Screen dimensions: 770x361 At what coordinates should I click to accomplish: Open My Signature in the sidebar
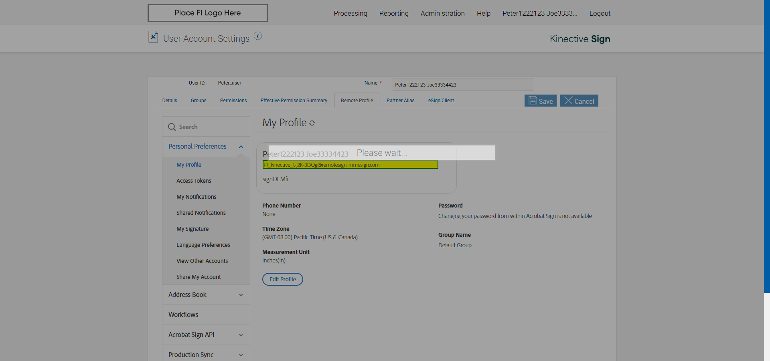[x=192, y=229]
